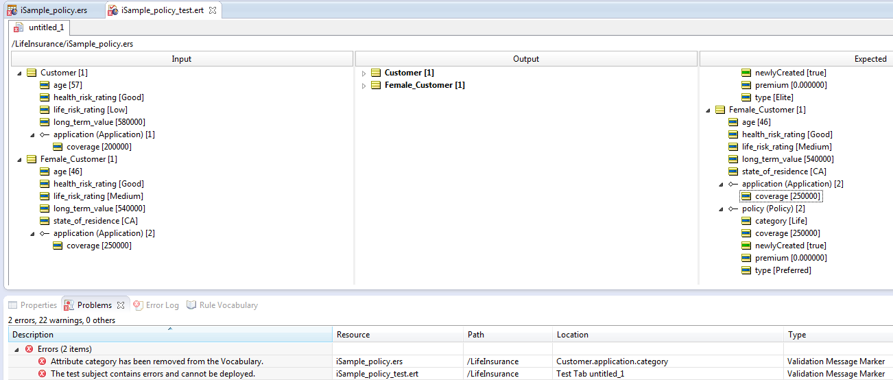Sort problems by Location column header

[668, 335]
